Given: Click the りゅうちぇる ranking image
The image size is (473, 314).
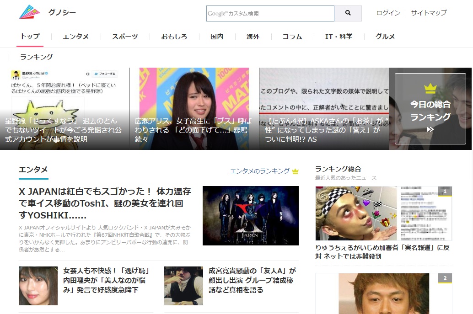Looking at the screenshot, I should (x=384, y=213).
